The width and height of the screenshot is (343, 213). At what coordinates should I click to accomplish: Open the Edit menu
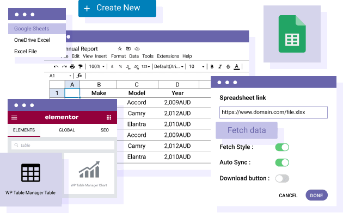tap(76, 56)
